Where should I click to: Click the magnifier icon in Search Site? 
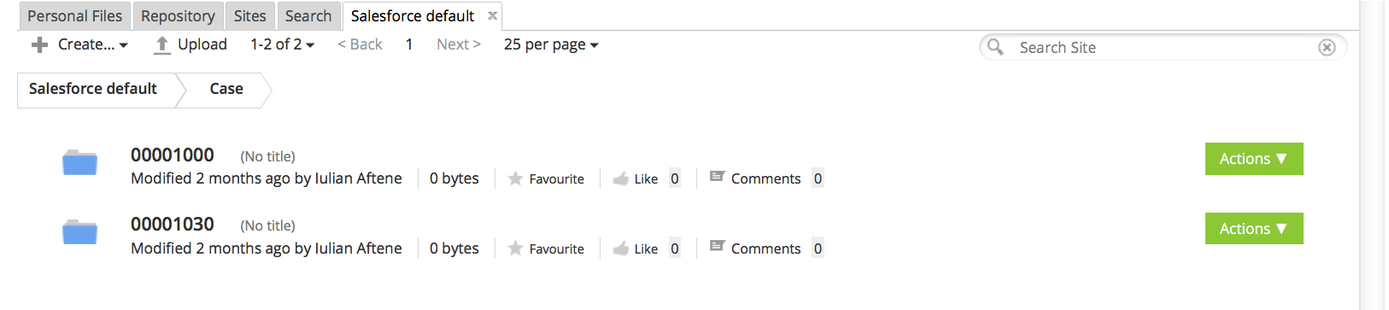[x=995, y=47]
